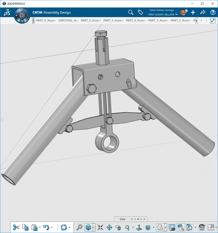The width and height of the screenshot is (218, 233).
Task: Toggle the shaded cube view mode button
Action: 88,227
